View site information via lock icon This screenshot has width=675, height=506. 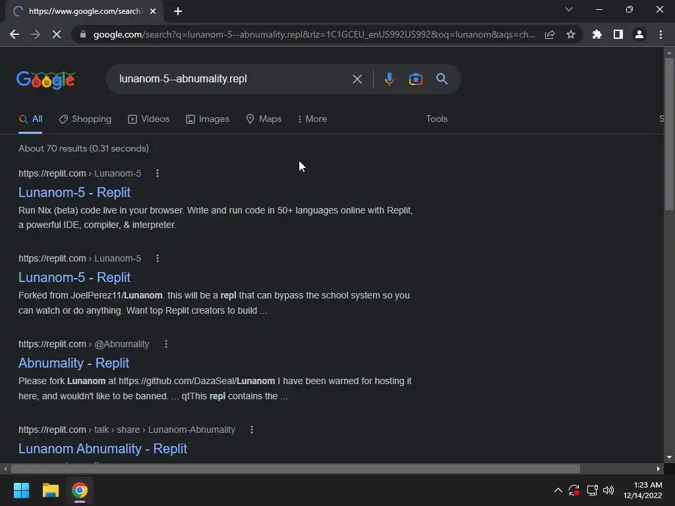pyautogui.click(x=83, y=34)
